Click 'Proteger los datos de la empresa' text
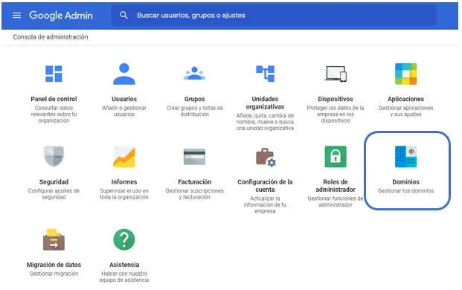 point(336,115)
